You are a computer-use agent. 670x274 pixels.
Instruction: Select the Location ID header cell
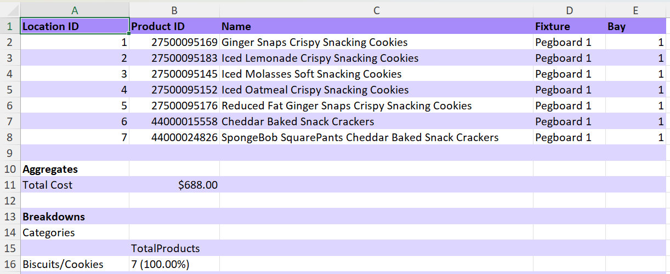coord(75,26)
